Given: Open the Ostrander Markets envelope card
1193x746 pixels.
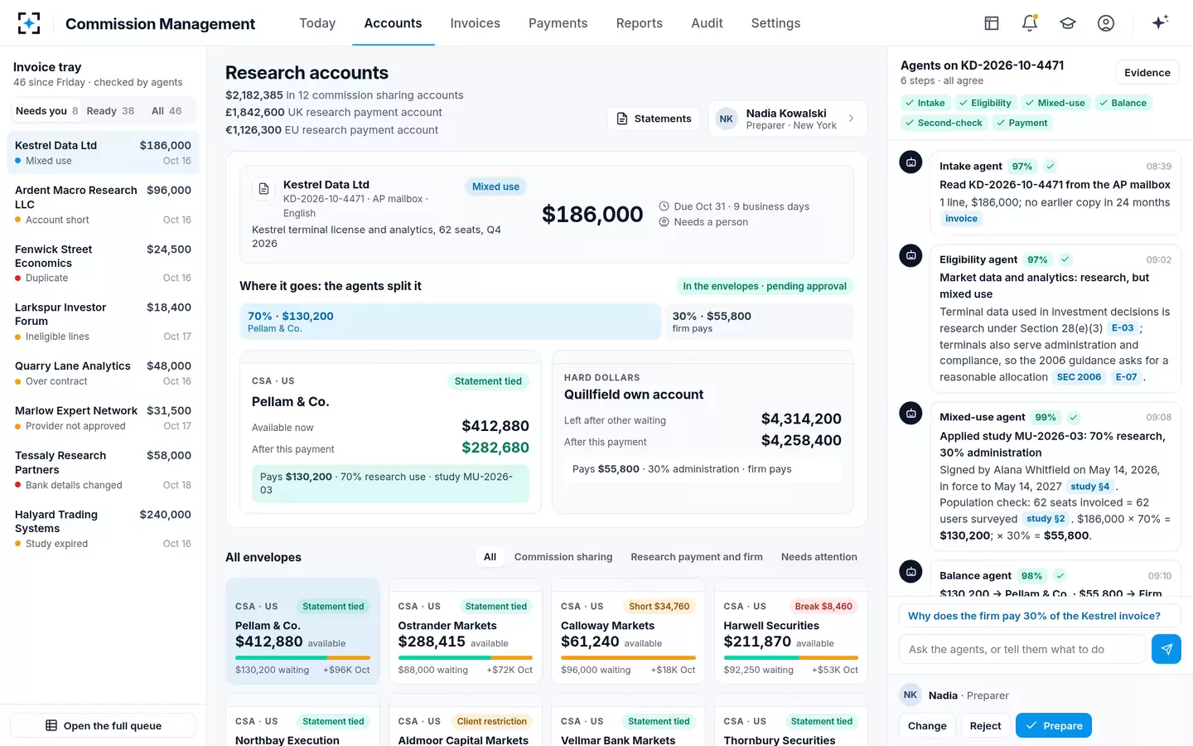Looking at the screenshot, I should point(465,631).
